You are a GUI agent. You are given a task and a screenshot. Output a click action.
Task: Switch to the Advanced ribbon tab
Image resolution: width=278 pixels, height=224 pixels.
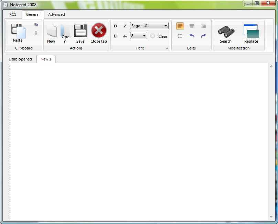point(56,14)
